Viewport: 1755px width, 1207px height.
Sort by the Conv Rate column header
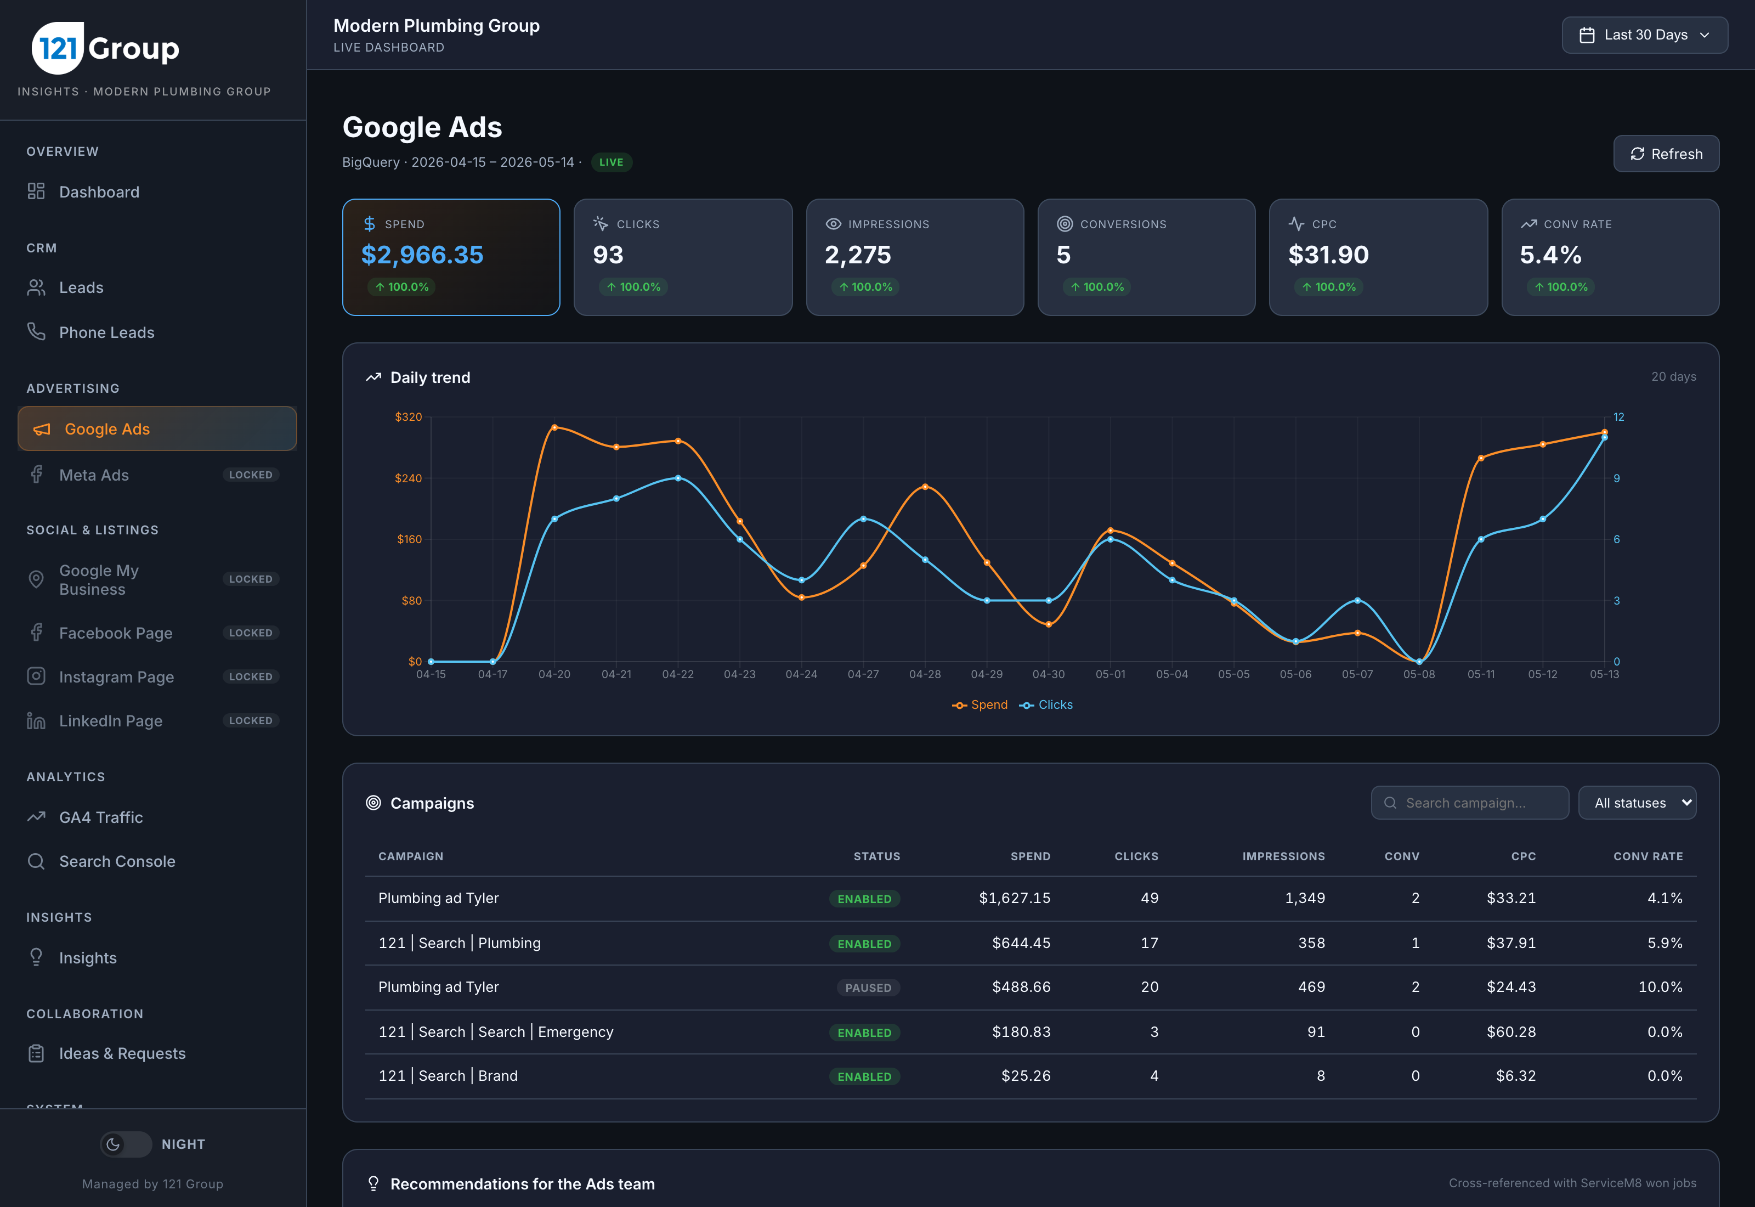coord(1648,856)
